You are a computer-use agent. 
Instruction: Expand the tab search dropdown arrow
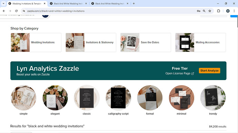pos(3,3)
